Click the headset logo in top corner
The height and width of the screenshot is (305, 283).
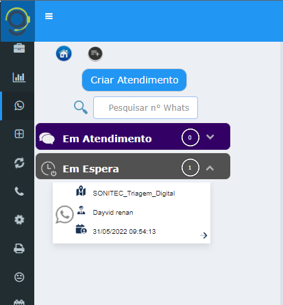pos(18,21)
